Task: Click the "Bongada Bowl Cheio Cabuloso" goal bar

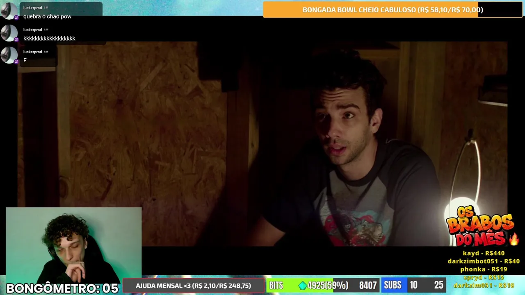Action: [x=393, y=10]
